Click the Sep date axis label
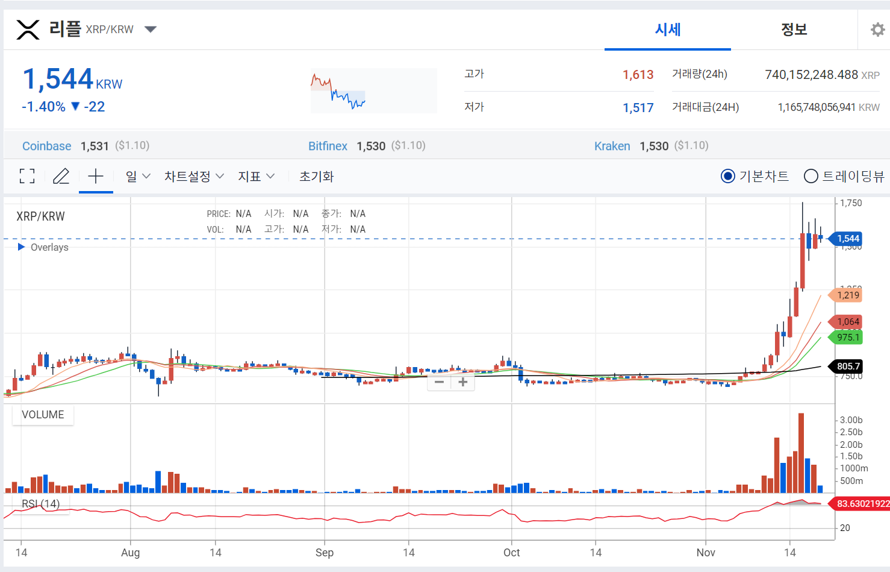The image size is (890, 572). click(x=324, y=553)
